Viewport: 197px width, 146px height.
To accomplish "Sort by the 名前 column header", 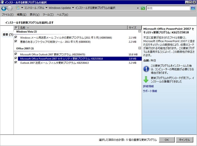I will (x=73, y=27).
